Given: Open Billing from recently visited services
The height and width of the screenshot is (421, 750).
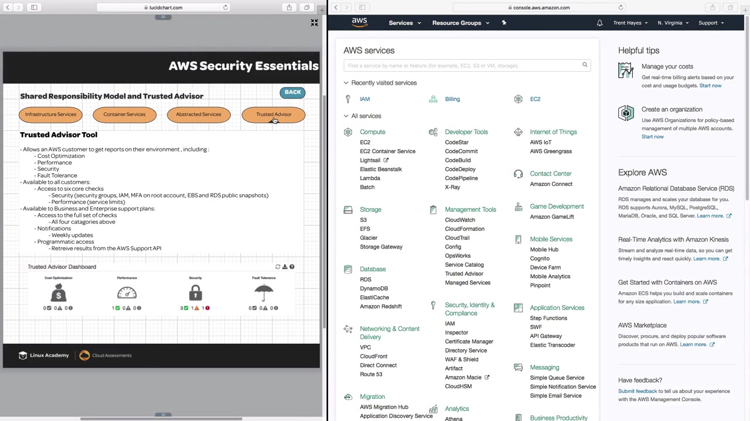Looking at the screenshot, I should tap(452, 99).
